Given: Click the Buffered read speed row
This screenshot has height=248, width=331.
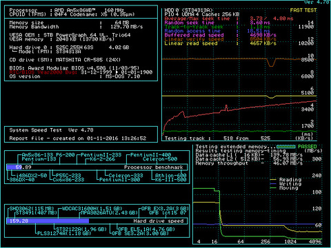Looking at the screenshot, I should tap(221, 35).
